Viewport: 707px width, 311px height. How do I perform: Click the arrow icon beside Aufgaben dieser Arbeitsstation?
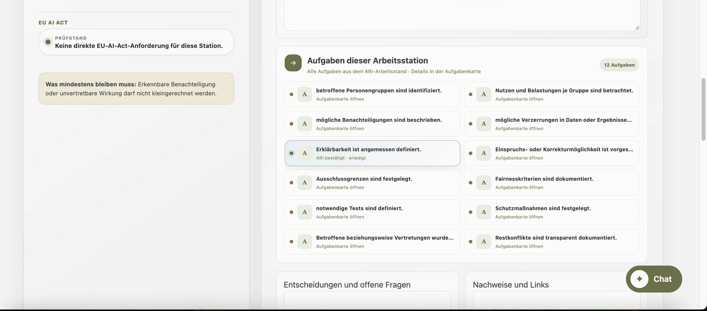click(x=293, y=63)
